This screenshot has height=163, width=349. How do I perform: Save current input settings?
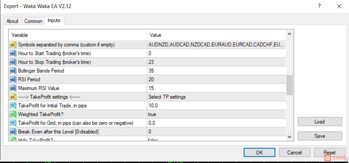coord(319,136)
